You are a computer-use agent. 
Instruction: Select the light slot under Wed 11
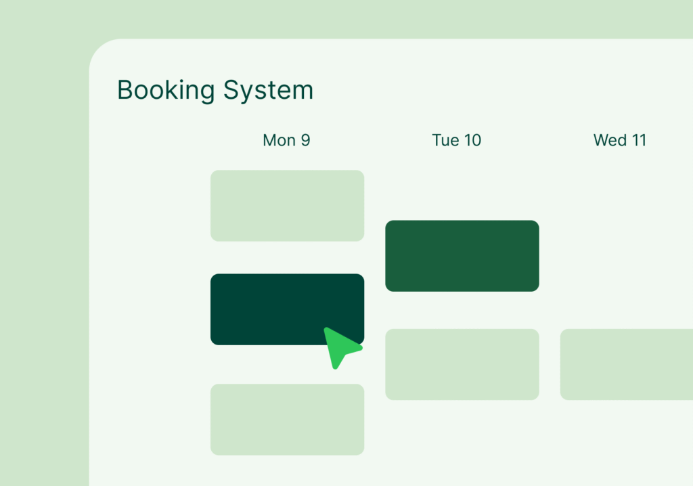point(626,364)
